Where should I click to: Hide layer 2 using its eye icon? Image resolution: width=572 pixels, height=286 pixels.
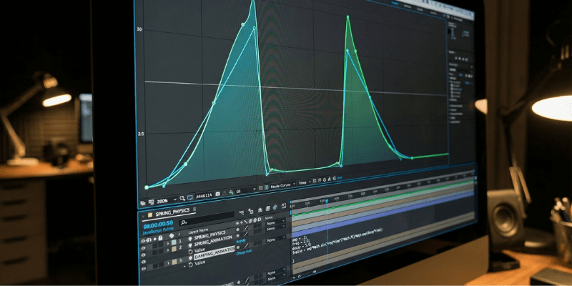[x=144, y=255]
